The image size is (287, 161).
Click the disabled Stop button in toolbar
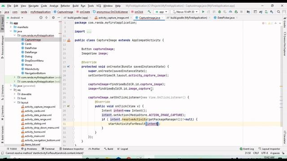(x=241, y=12)
